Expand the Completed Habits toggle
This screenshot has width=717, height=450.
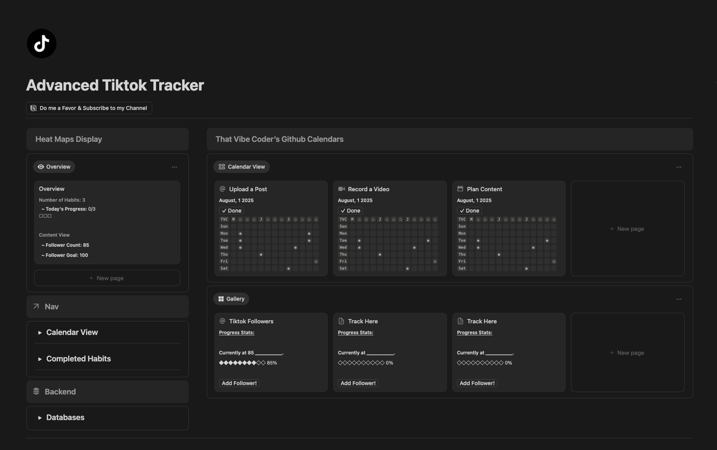coord(40,359)
